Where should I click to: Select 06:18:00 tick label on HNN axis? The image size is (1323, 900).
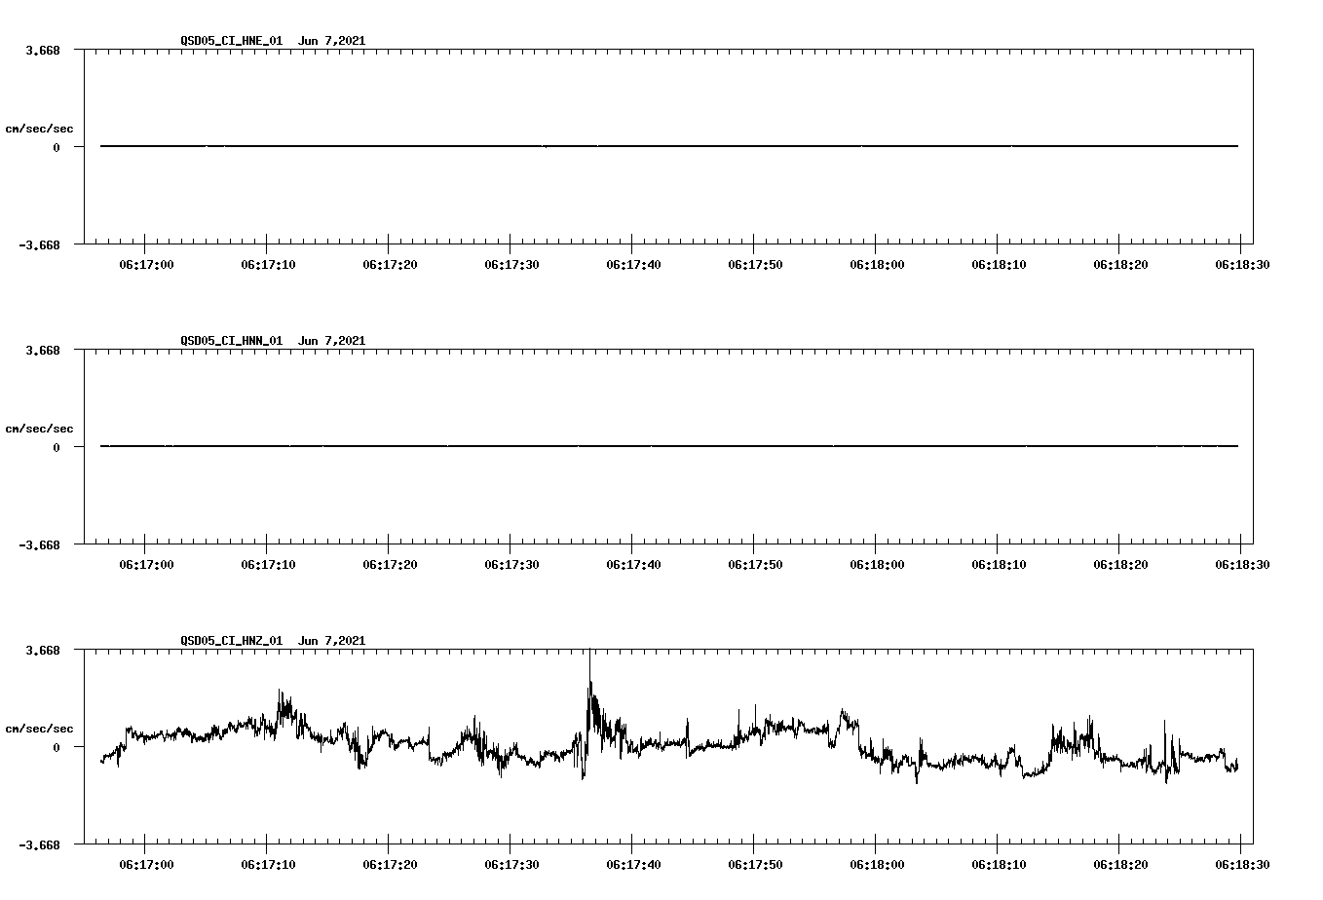pyautogui.click(x=877, y=564)
